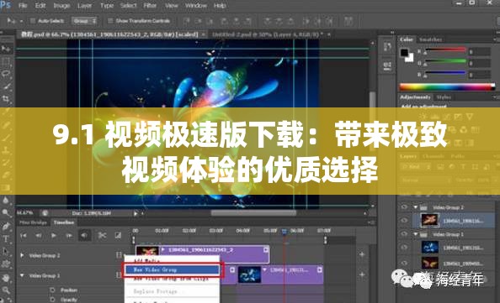
Task: Select the Magic Wand tool
Action: (x=6, y=86)
